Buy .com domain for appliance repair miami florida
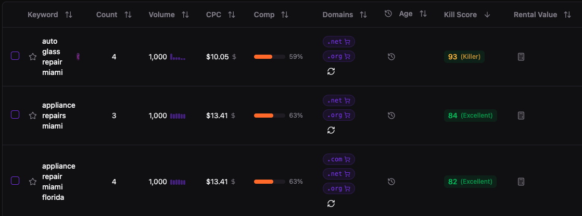 pos(338,159)
